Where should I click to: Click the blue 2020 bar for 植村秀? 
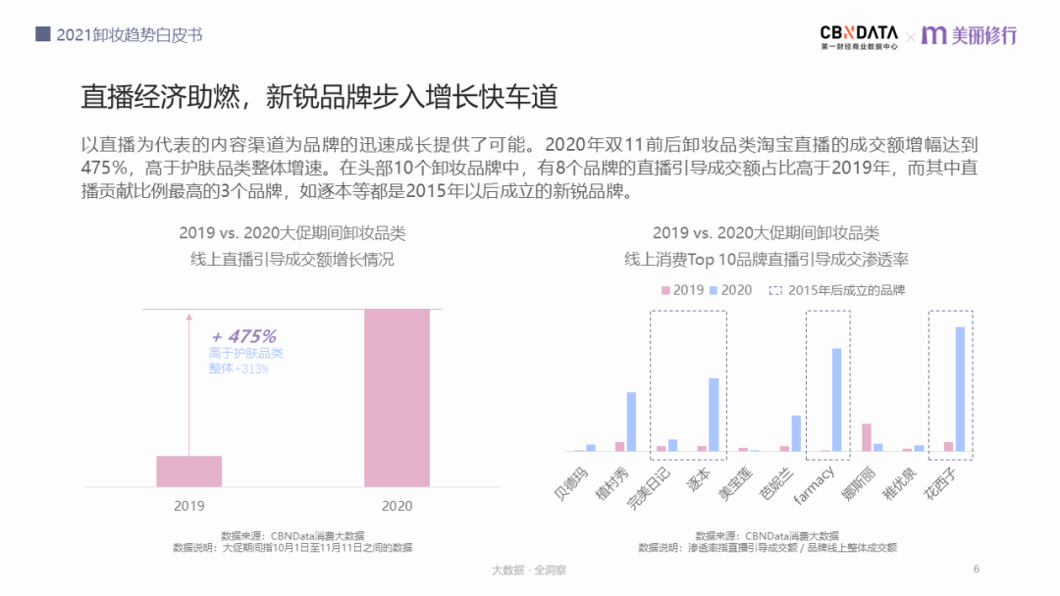coord(631,422)
